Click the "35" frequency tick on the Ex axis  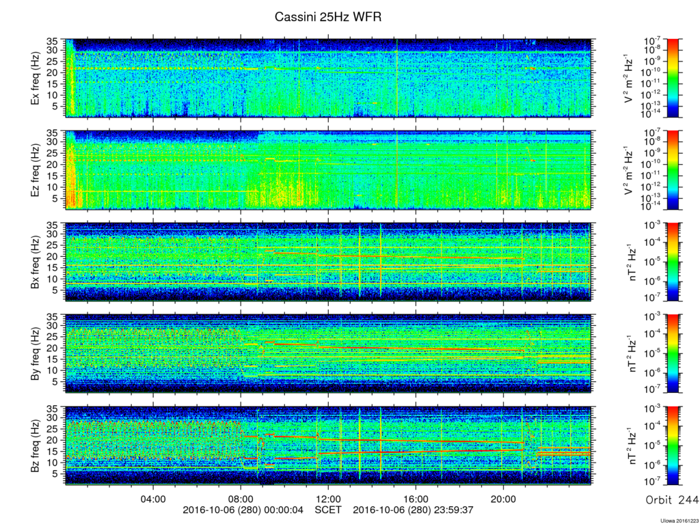pyautogui.click(x=52, y=41)
